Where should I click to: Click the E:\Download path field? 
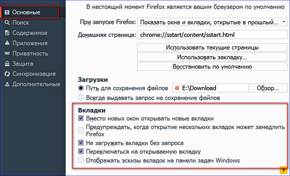(210, 88)
